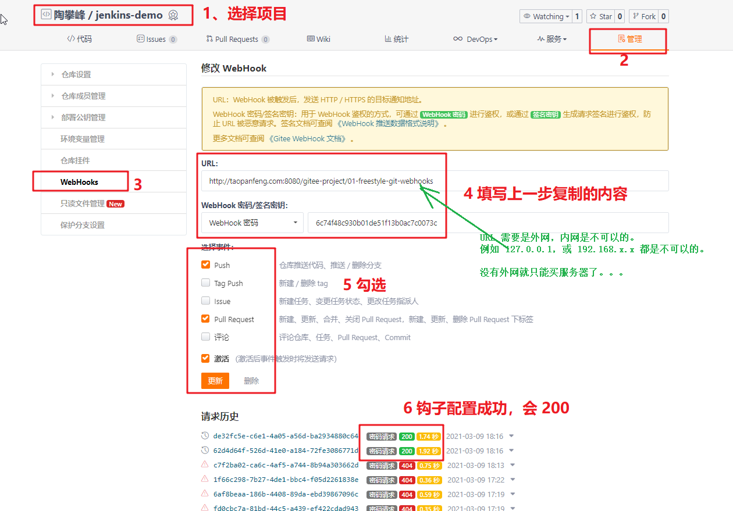Open the DevOps dropdown tab

475,39
